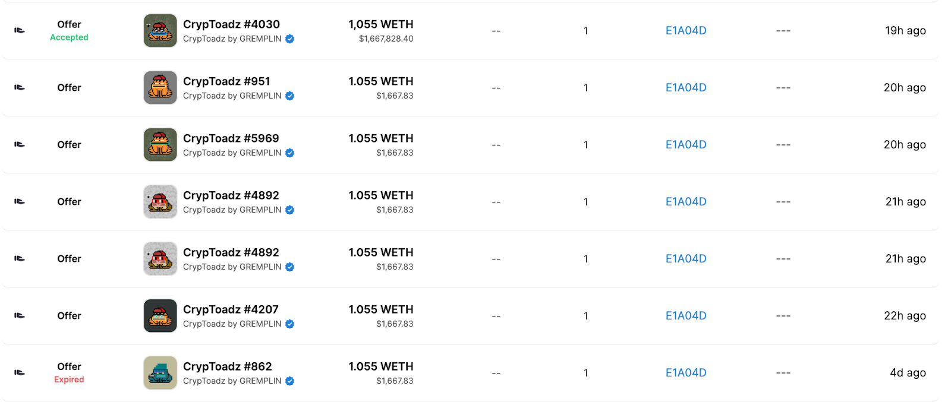Click the offer icon in the CrypToadz #4030 row
Viewport: 951px width, 402px height.
[20, 30]
